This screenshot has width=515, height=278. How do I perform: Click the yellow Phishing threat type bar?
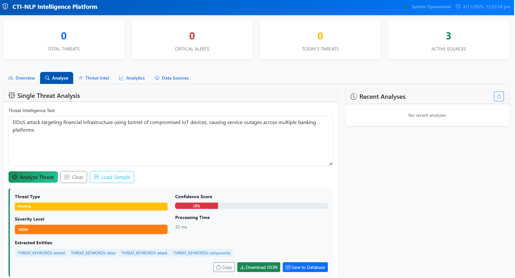(91, 206)
